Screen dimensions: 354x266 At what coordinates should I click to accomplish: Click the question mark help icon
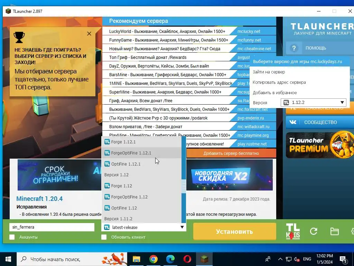click(294, 48)
